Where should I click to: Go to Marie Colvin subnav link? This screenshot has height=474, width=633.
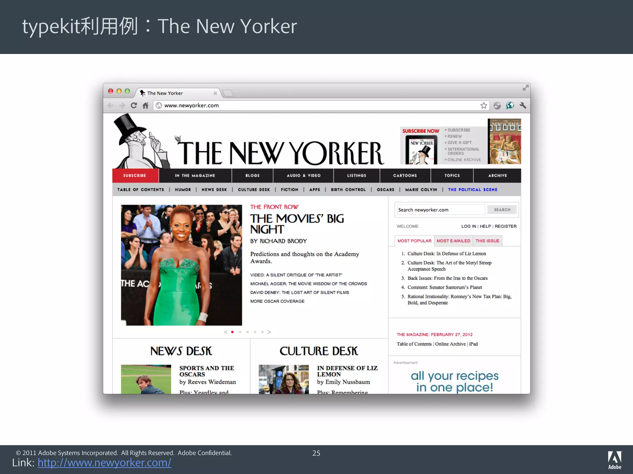tap(421, 190)
